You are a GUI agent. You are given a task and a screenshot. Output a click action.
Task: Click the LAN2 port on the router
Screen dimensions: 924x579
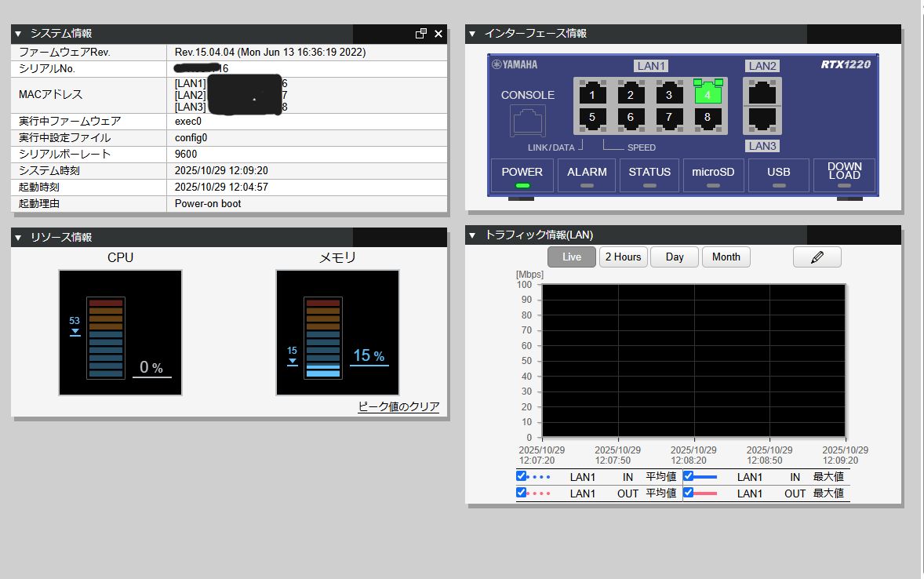[x=762, y=90]
